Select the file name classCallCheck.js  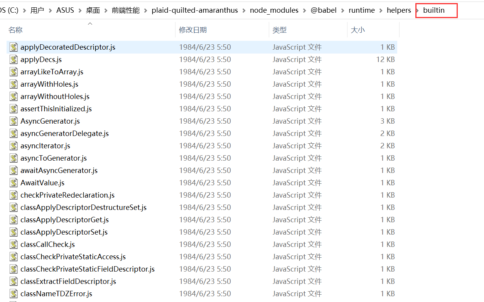click(47, 244)
